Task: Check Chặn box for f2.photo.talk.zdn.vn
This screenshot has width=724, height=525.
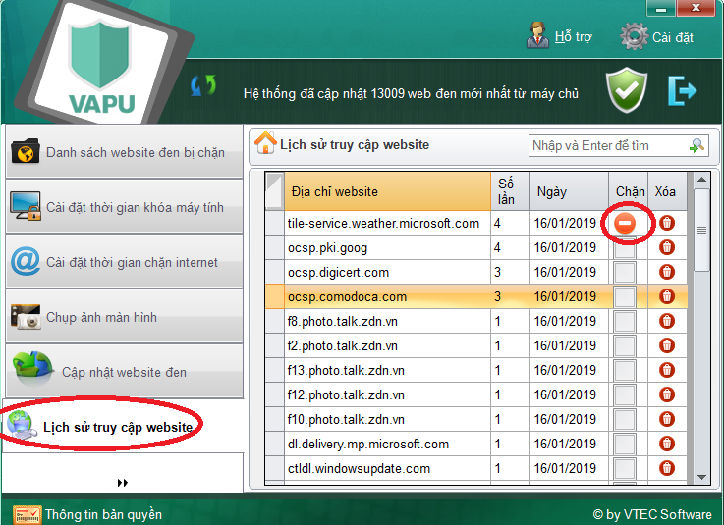Action: pyautogui.click(x=625, y=345)
